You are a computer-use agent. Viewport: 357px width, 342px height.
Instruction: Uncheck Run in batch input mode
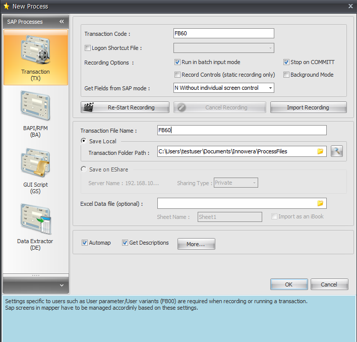point(177,63)
